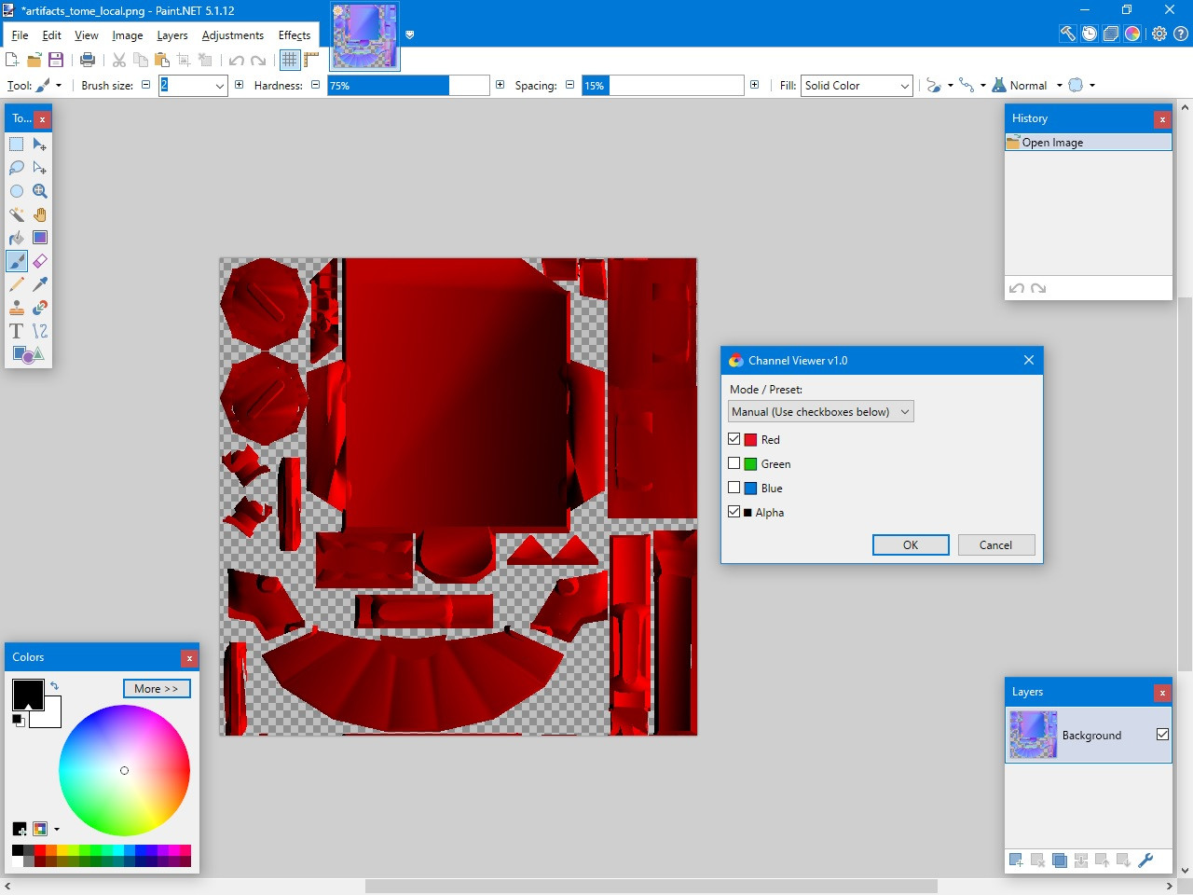Open the Mode / Preset dropdown

(x=820, y=412)
